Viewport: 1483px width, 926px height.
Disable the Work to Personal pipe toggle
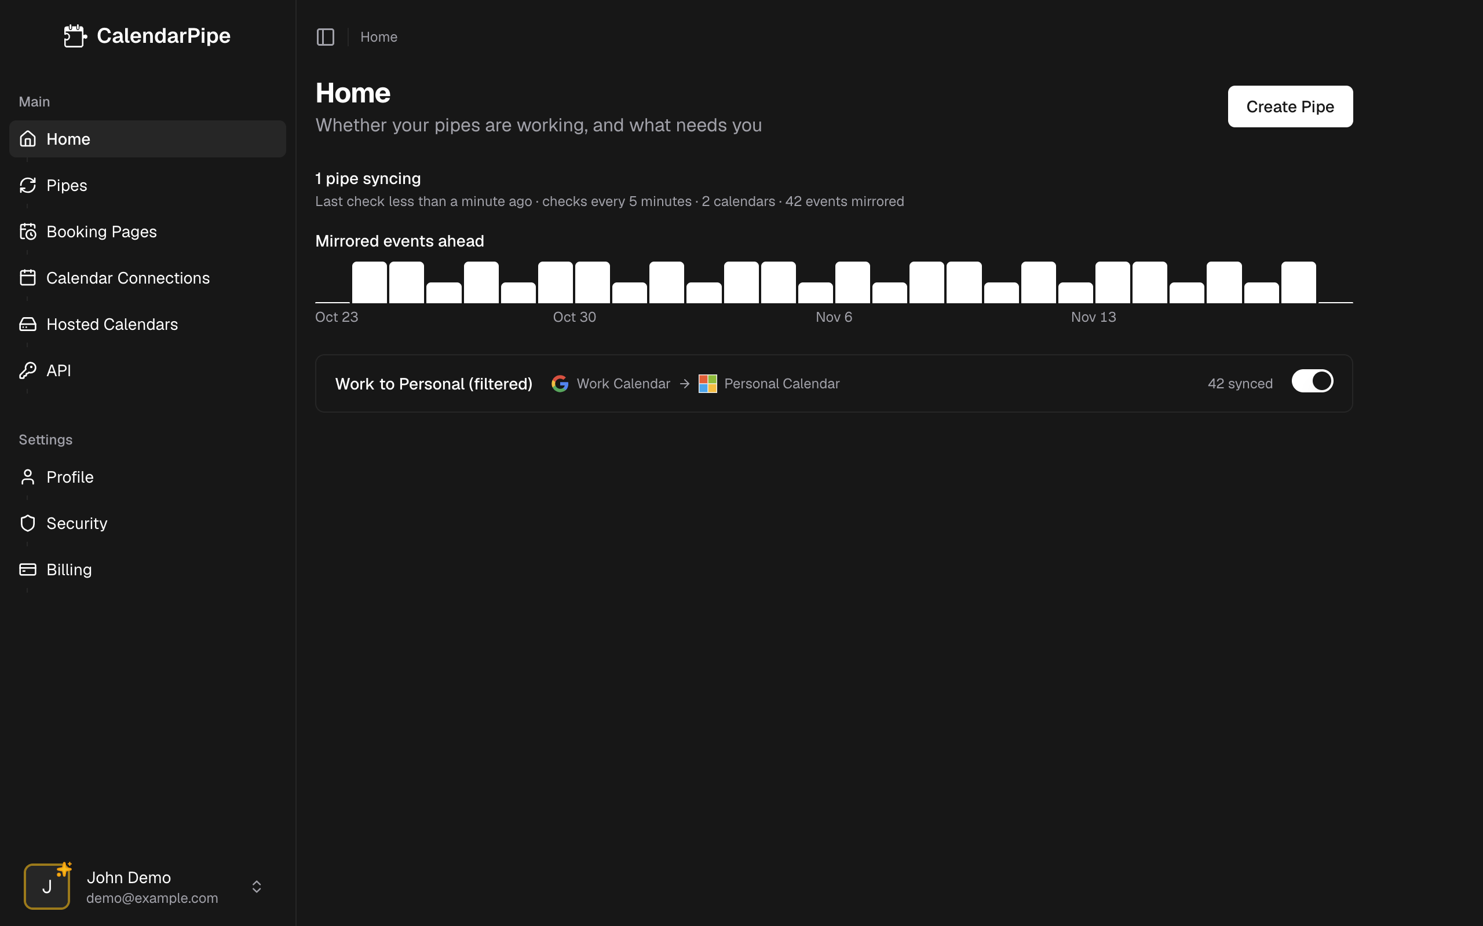click(x=1312, y=381)
